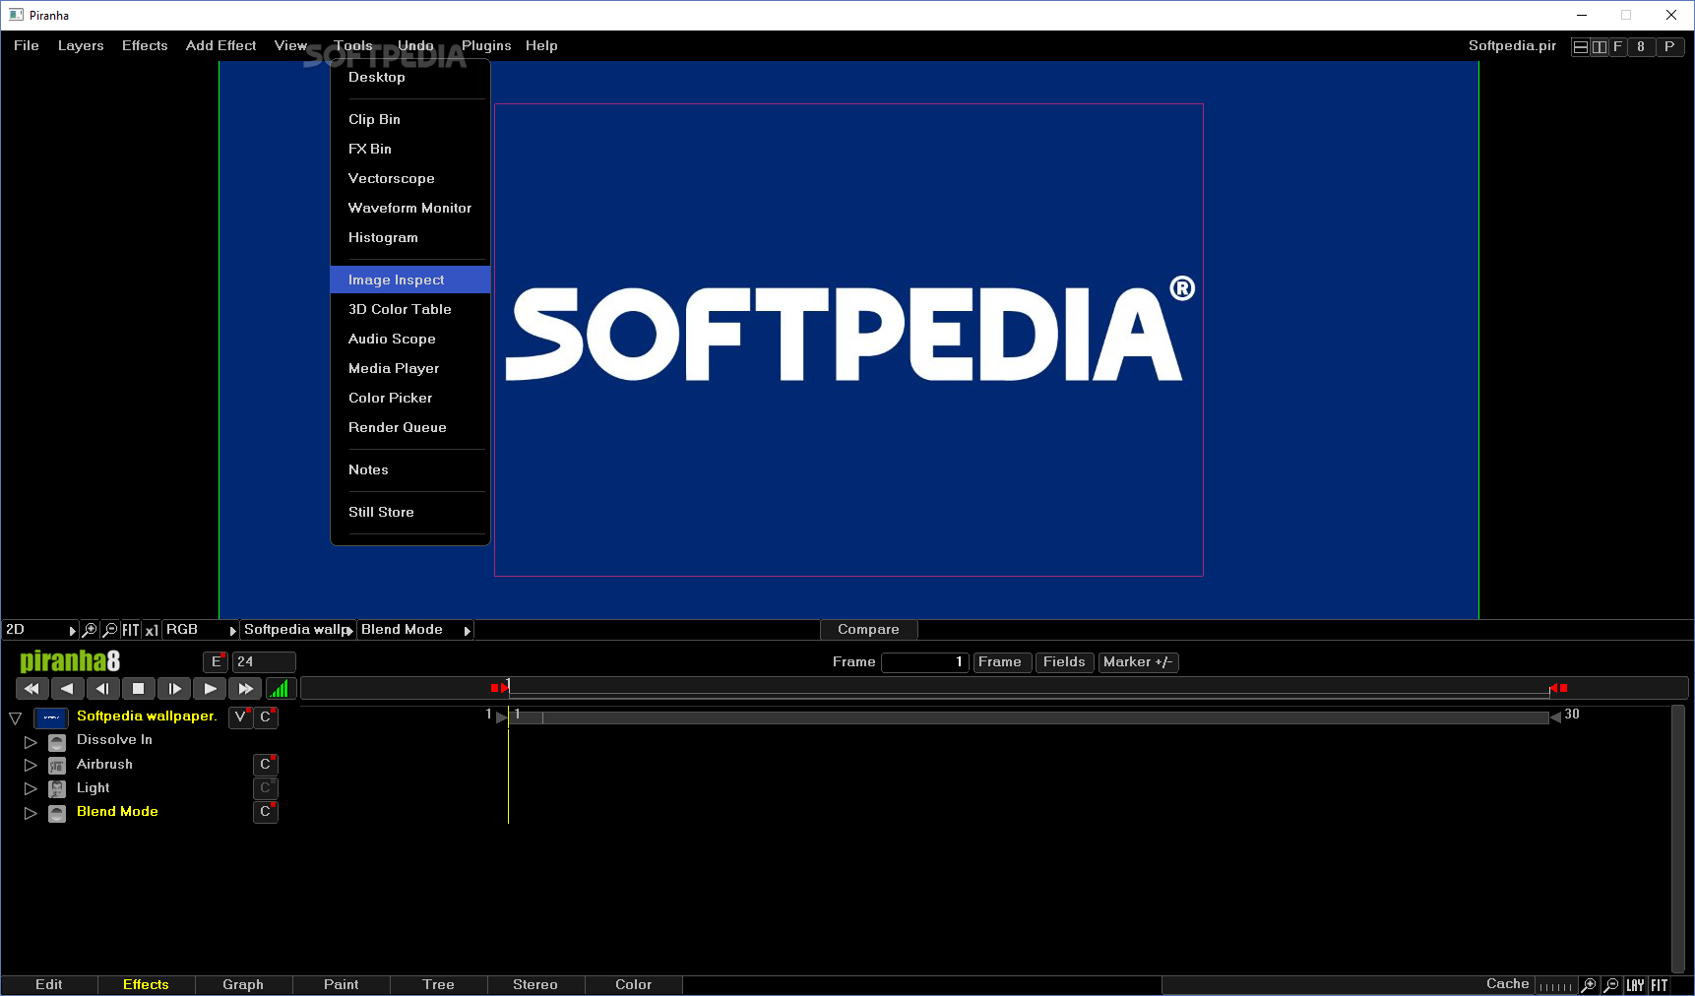Click the timeline scrub bar
This screenshot has height=996, width=1695.
click(x=994, y=689)
